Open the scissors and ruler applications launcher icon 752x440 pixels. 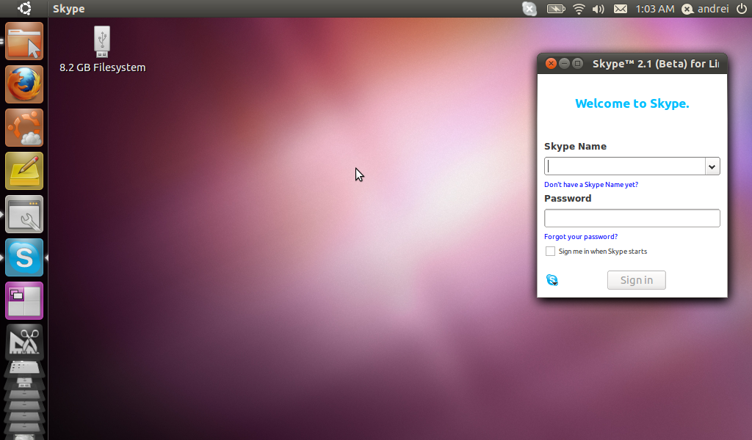coord(24,342)
